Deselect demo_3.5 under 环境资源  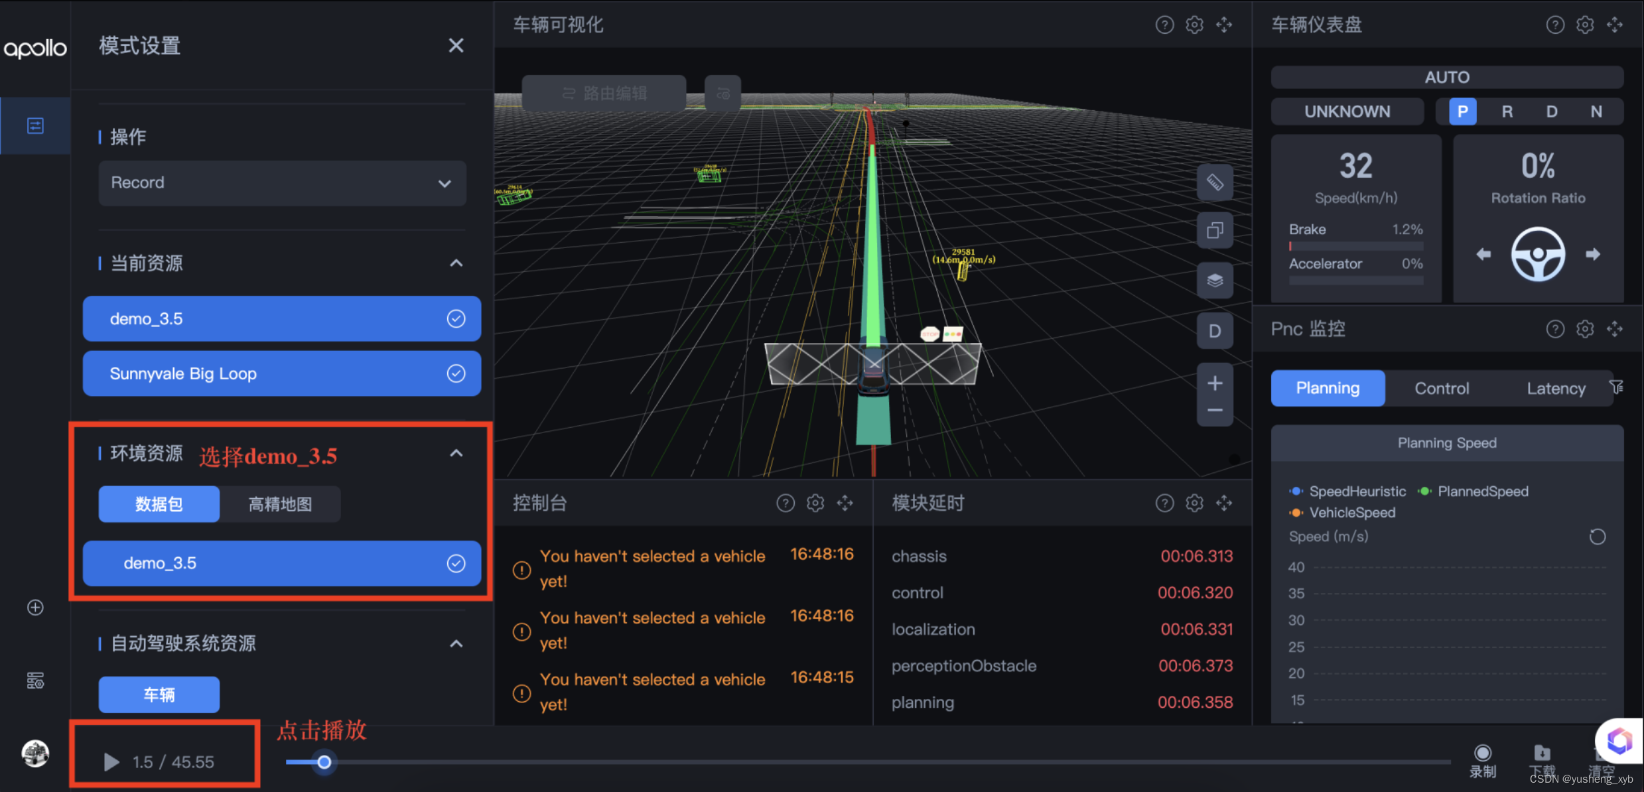pyautogui.click(x=456, y=564)
